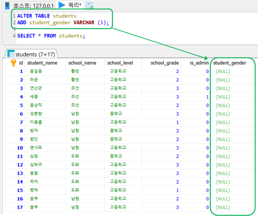Click line number 1 in editor gutter
This screenshot has height=216, width=258.
point(14,16)
